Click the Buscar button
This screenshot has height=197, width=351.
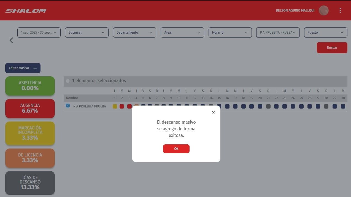coord(332,48)
